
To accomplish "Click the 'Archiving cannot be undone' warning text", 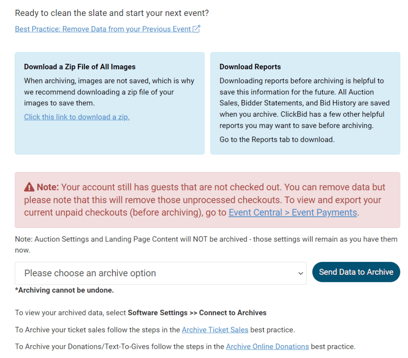I will click(65, 290).
